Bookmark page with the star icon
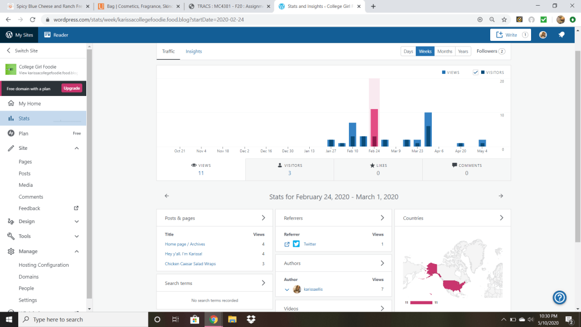This screenshot has width=581, height=327. click(x=504, y=19)
